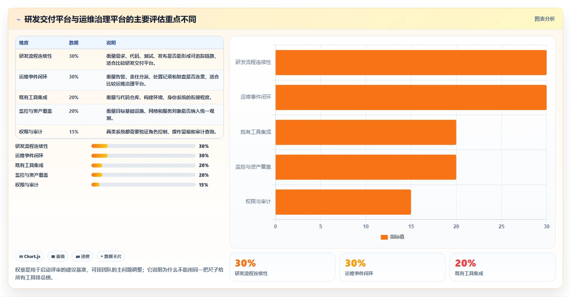Screen dimensions: 571x297
Task: Click the x-axis tick value 15
Action: click(x=411, y=226)
